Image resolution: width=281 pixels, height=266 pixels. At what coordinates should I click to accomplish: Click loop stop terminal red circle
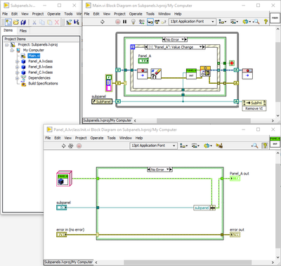[232, 63]
